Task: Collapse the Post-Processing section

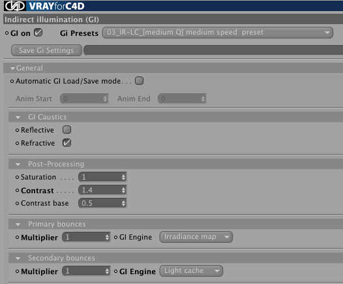Action: click(18, 165)
